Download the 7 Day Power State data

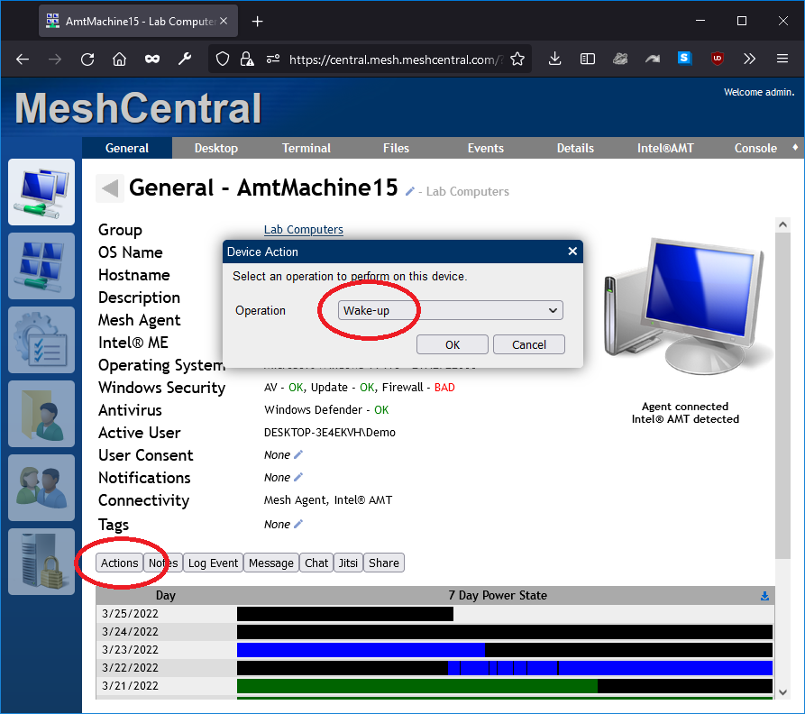point(764,595)
